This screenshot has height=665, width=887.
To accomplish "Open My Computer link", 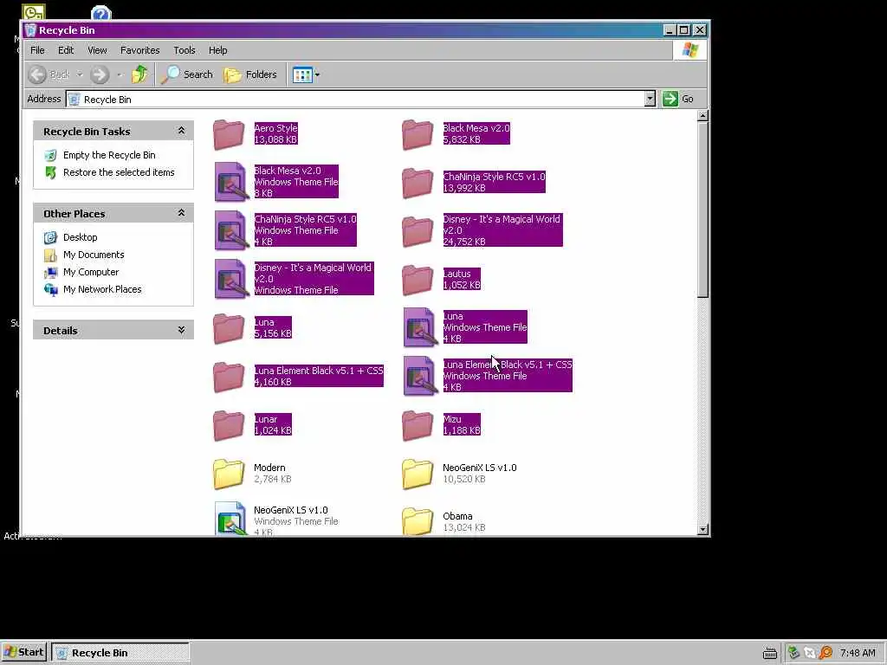I will coord(91,272).
